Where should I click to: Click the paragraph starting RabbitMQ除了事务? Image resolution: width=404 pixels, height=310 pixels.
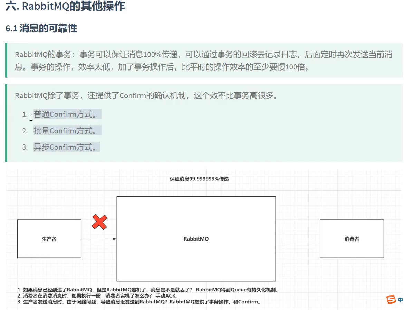(x=146, y=96)
